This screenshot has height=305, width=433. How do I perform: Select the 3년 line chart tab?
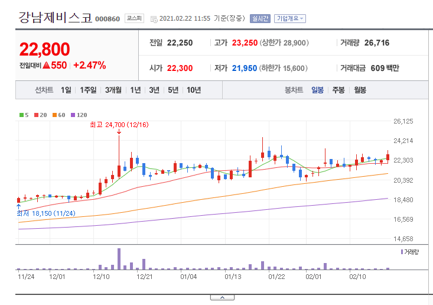click(x=154, y=90)
